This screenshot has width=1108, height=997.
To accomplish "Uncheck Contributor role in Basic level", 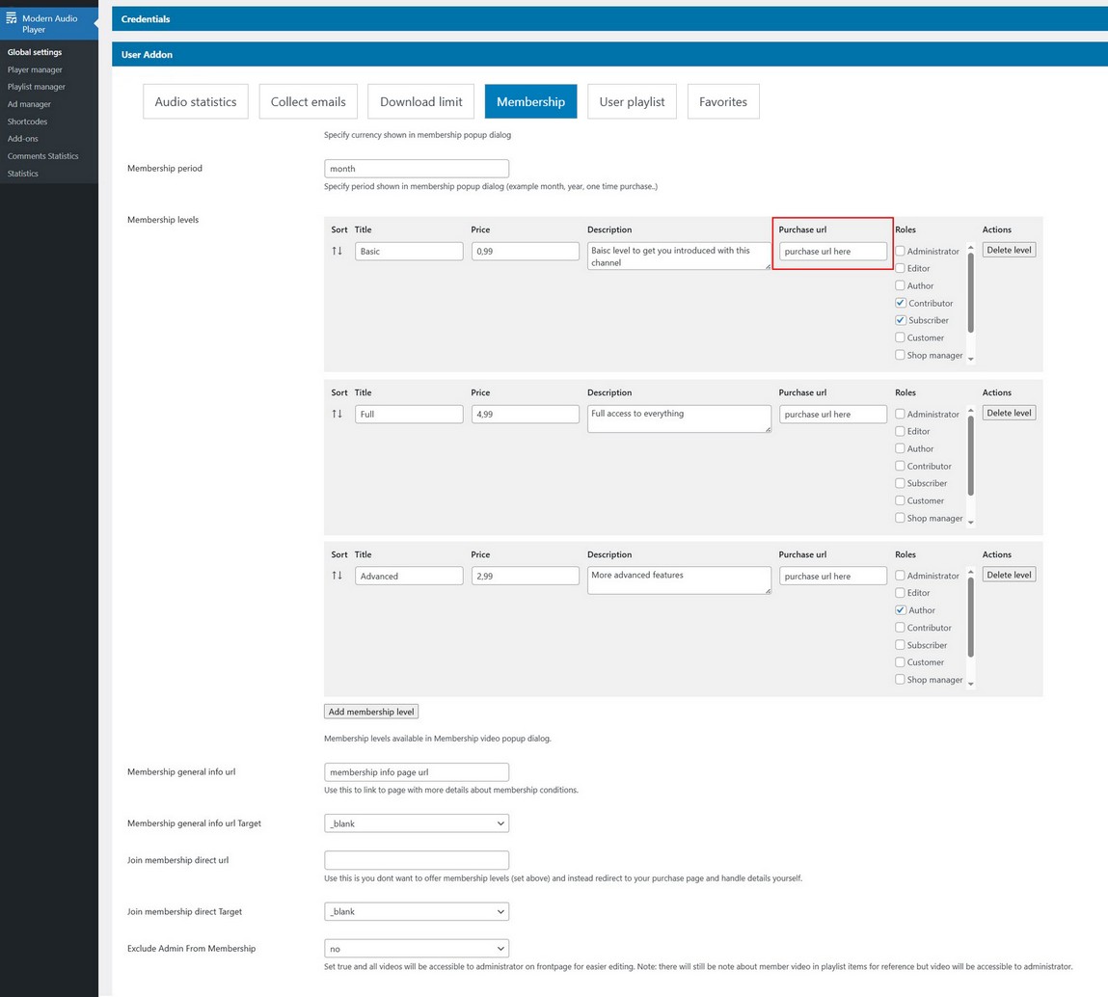I will [900, 303].
